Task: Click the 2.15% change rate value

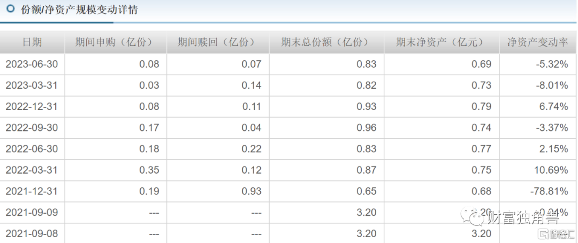Action: coord(553,149)
